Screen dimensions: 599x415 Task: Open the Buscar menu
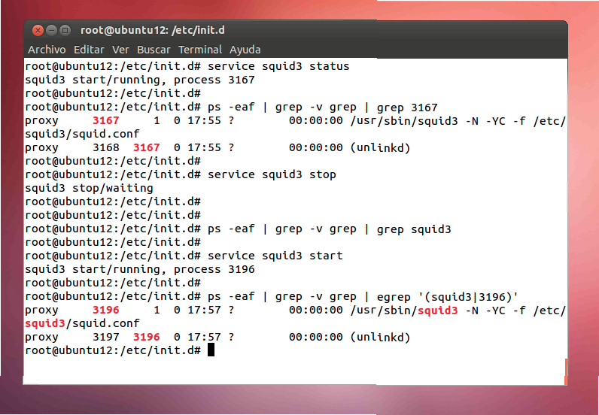[x=154, y=50]
